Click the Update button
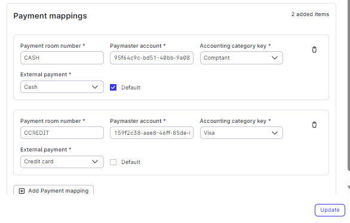Viewport: 350px width, 223px height. pyautogui.click(x=330, y=210)
